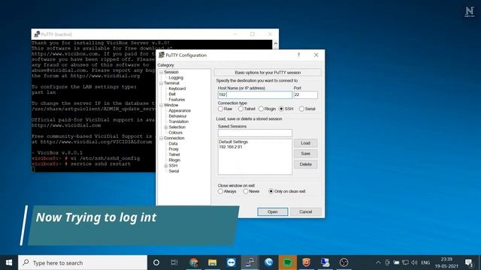
Task: Open the Windows Start menu
Action: 9,262
